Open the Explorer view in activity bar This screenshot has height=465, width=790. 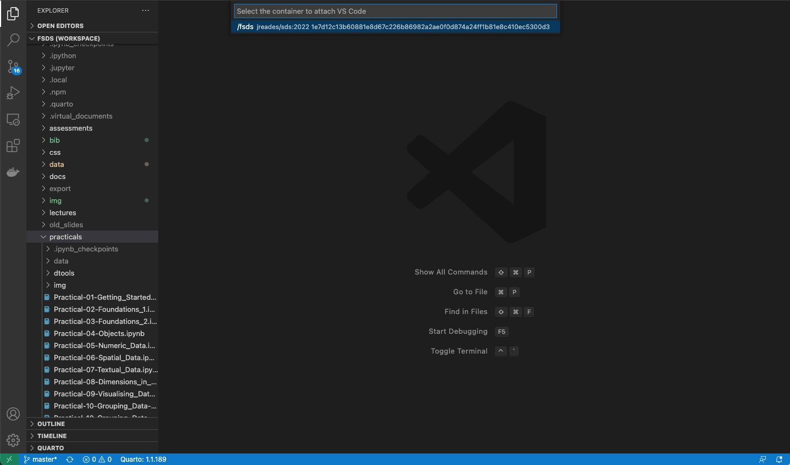(13, 13)
